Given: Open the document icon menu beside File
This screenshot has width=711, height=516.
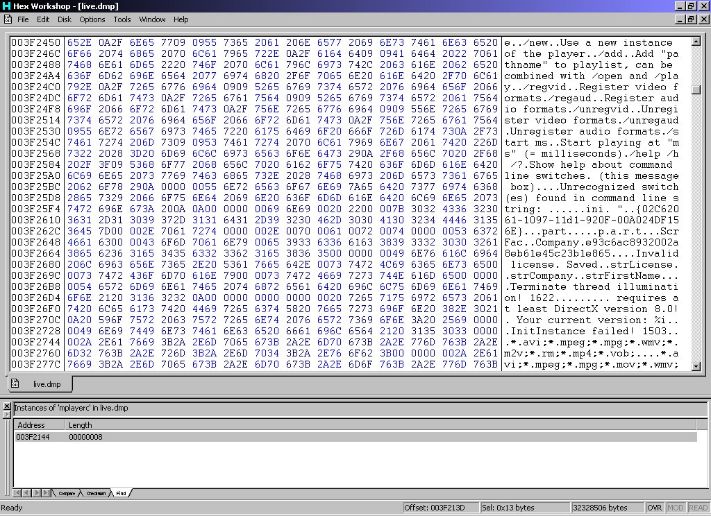Looking at the screenshot, I should click(8, 19).
